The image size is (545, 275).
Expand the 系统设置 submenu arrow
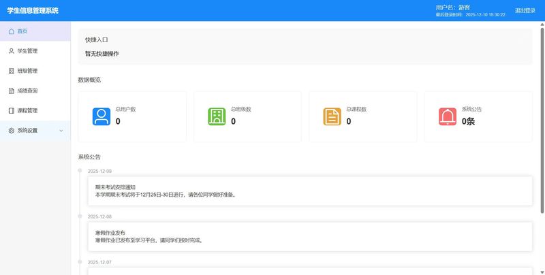coord(61,130)
